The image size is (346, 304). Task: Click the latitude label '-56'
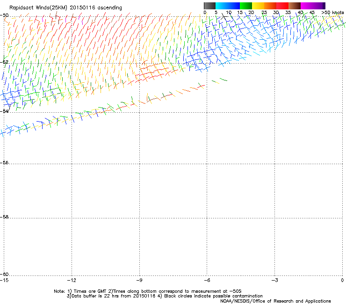[x=4, y=162]
